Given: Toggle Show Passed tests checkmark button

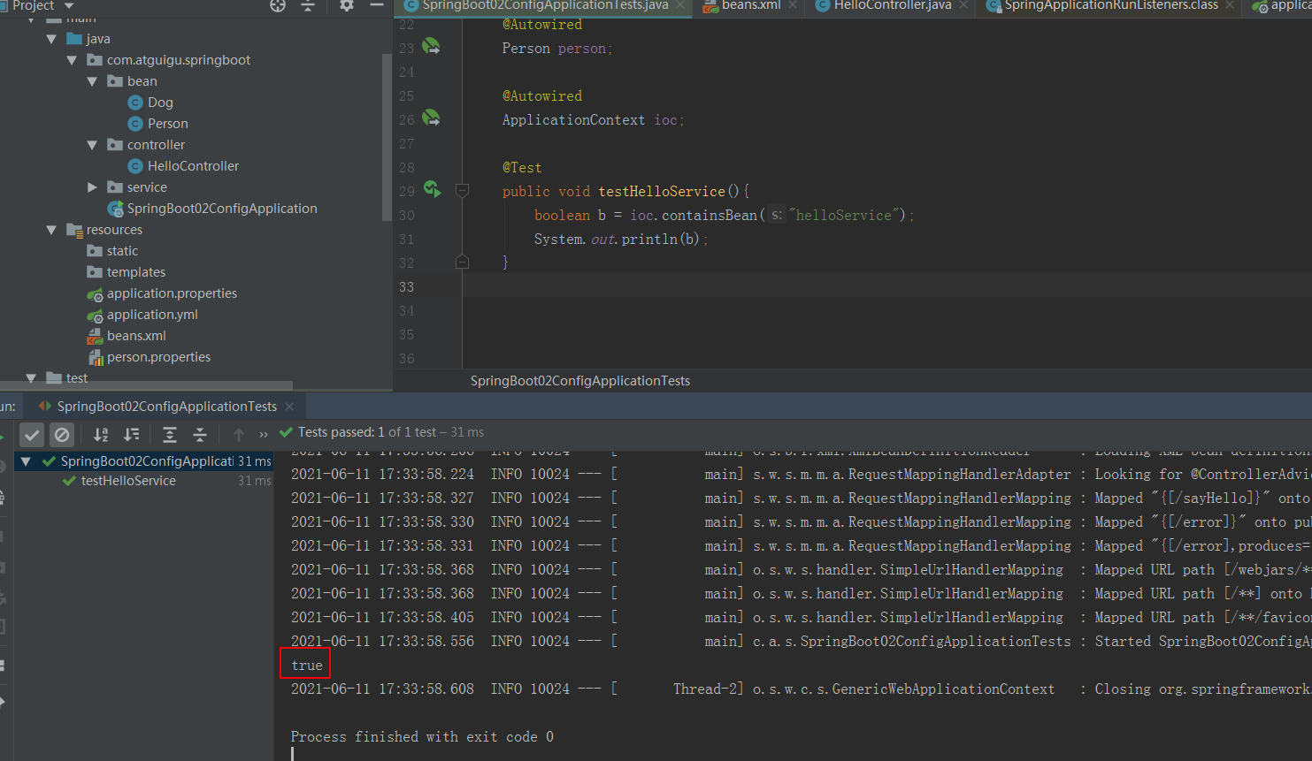Looking at the screenshot, I should click(x=32, y=434).
